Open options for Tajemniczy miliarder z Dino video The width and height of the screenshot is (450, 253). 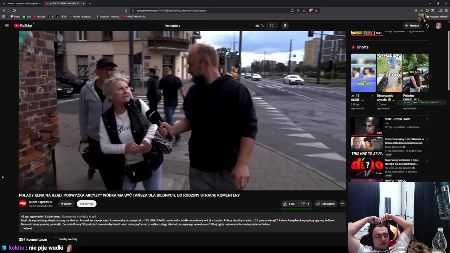click(x=427, y=161)
